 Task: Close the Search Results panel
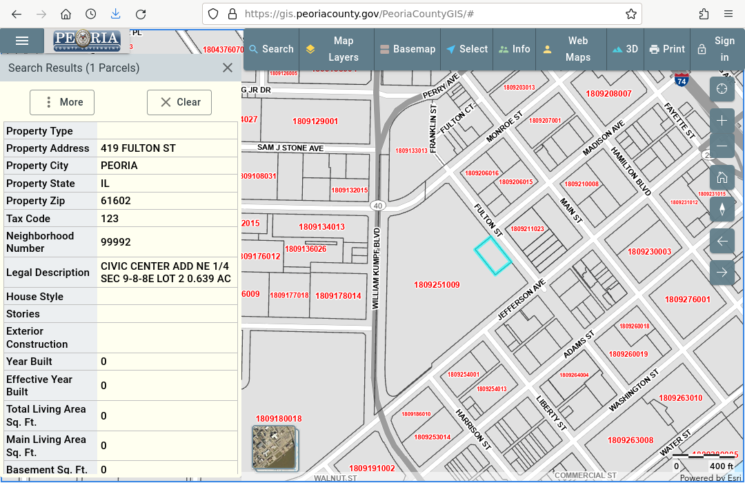(227, 68)
